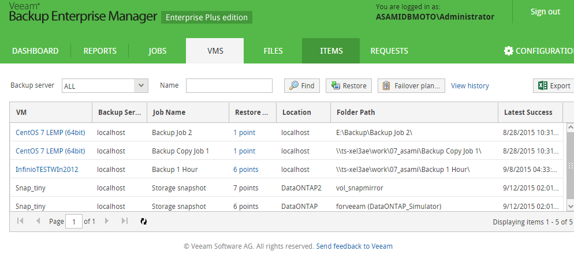574x262 pixels.
Task: Open the Dashboard tab
Action: point(35,51)
